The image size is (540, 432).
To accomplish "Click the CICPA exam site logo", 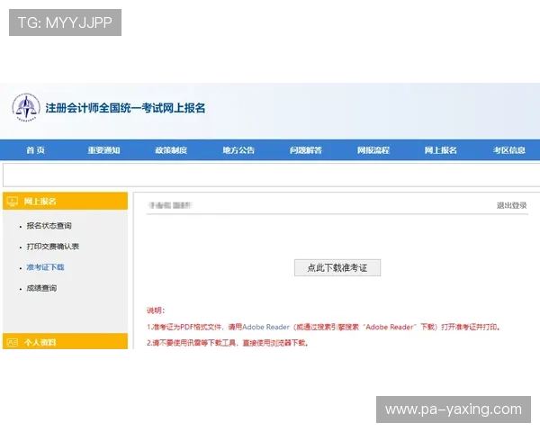I will tap(26, 107).
